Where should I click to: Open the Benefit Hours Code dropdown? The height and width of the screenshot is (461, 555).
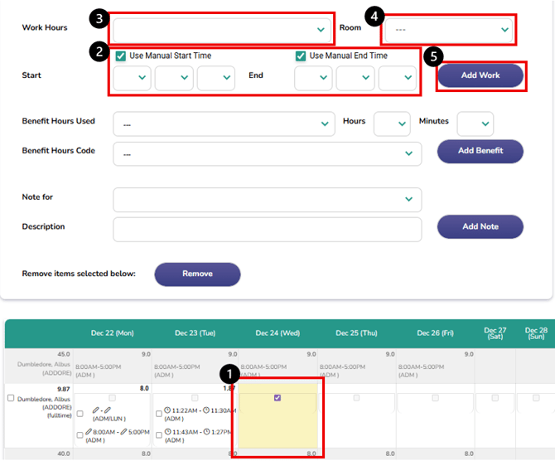click(x=268, y=153)
